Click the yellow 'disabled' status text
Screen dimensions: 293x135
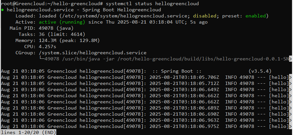pyautogui.click(x=205, y=16)
